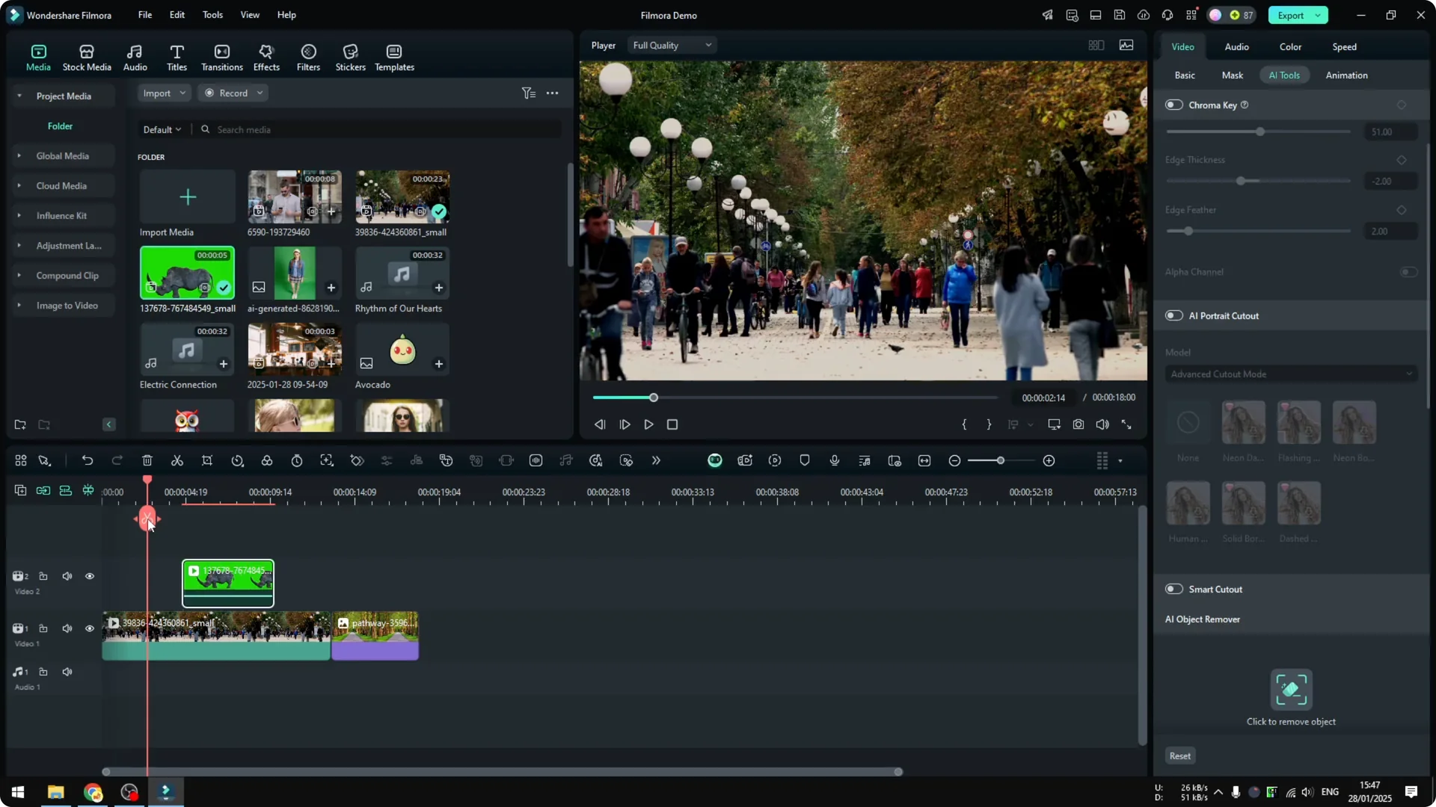Screen dimensions: 1436x807
Task: Select the Speed control icon on the toolbar
Action: 237,460
